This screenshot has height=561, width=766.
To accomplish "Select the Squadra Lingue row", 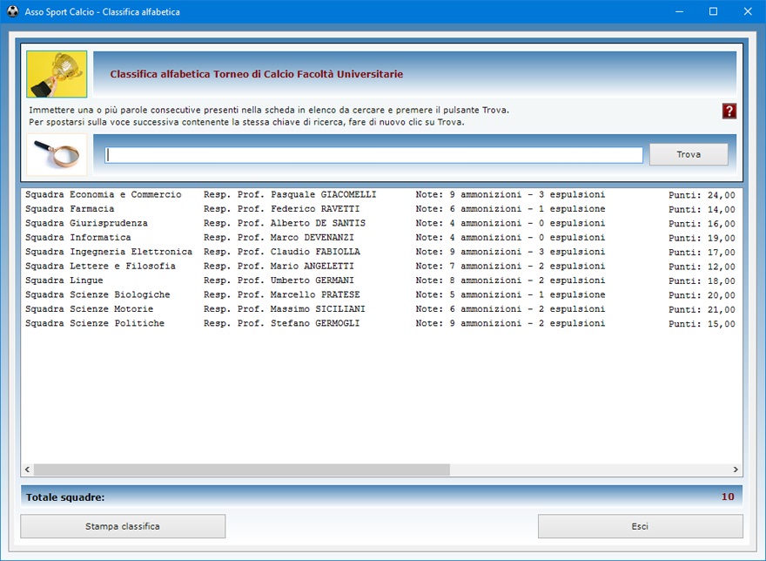I will [x=380, y=280].
